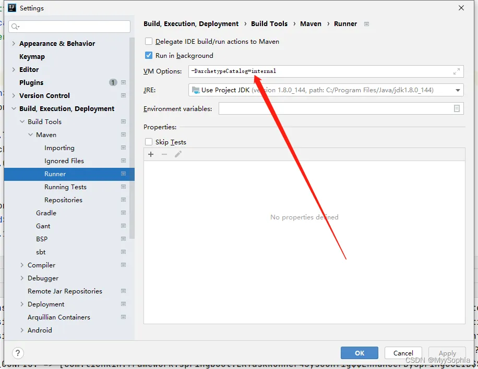The image size is (478, 369).
Task: Click project-level icon beside Remote Jar Repositories
Action: coord(124,291)
